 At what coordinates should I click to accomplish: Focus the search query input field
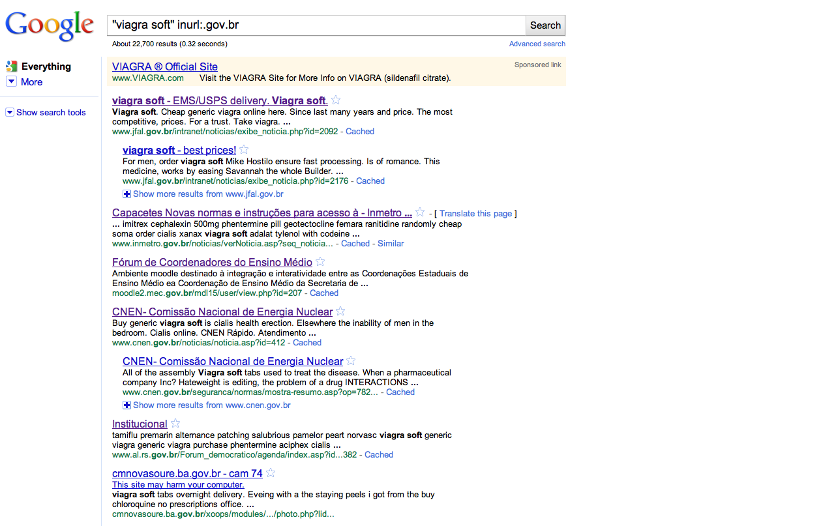click(x=316, y=25)
